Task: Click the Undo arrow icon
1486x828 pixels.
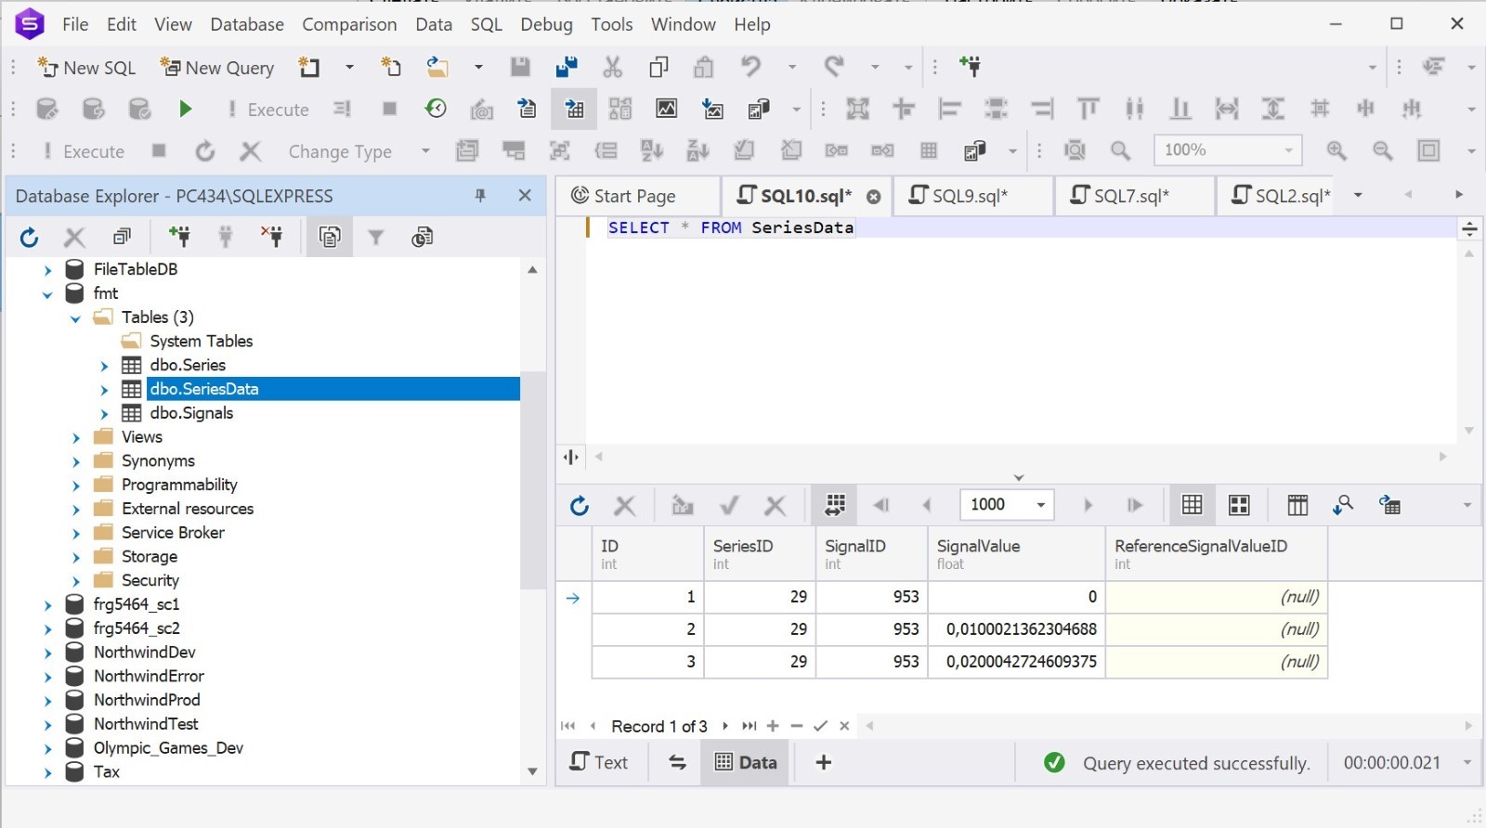Action: tap(750, 67)
